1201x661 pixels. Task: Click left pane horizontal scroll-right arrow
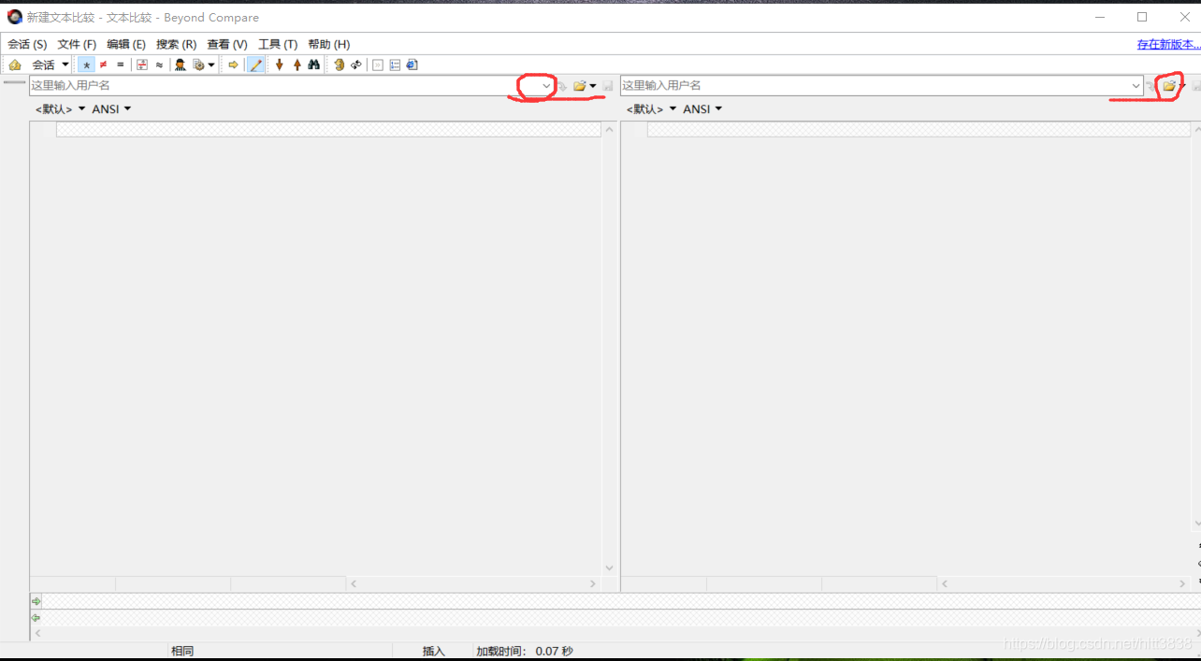click(x=593, y=583)
